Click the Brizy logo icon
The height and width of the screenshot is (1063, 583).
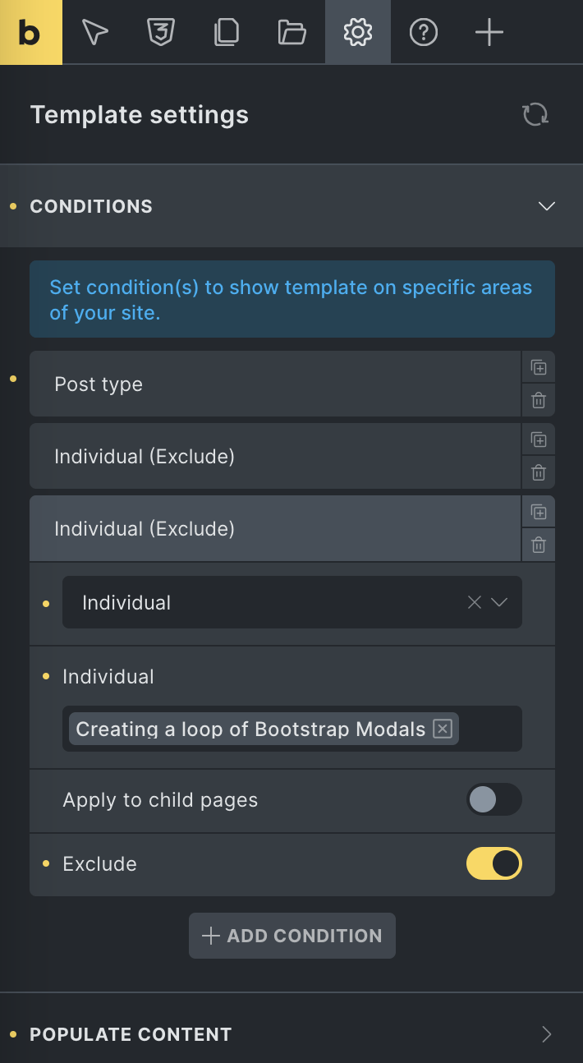click(x=30, y=32)
